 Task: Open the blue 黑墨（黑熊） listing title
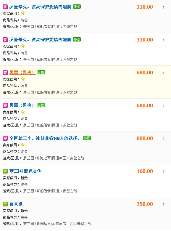point(22,105)
